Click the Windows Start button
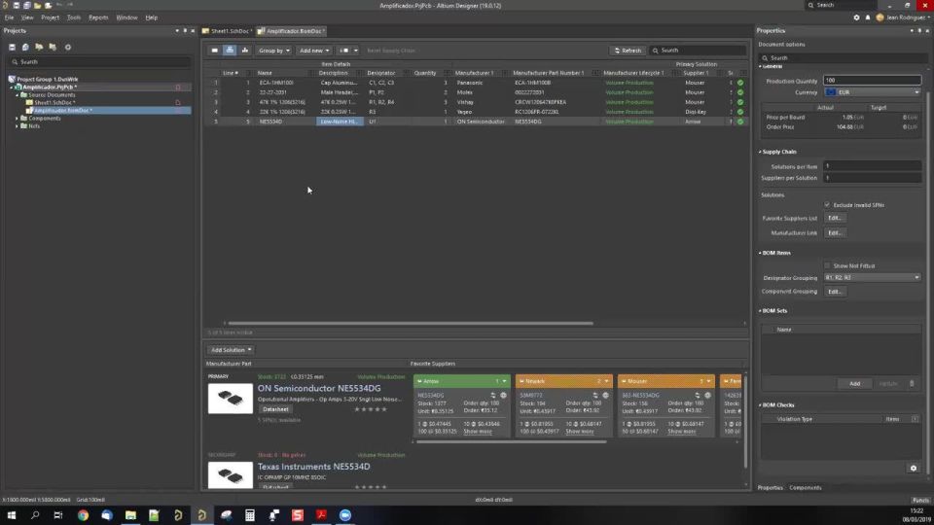The width and height of the screenshot is (934, 525). point(12,515)
